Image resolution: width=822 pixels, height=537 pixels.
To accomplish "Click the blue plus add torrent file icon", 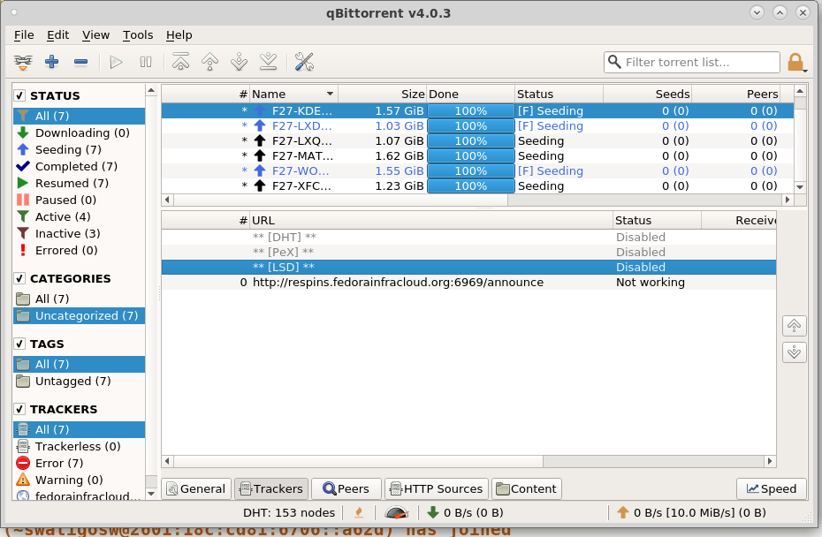I will 51,62.
